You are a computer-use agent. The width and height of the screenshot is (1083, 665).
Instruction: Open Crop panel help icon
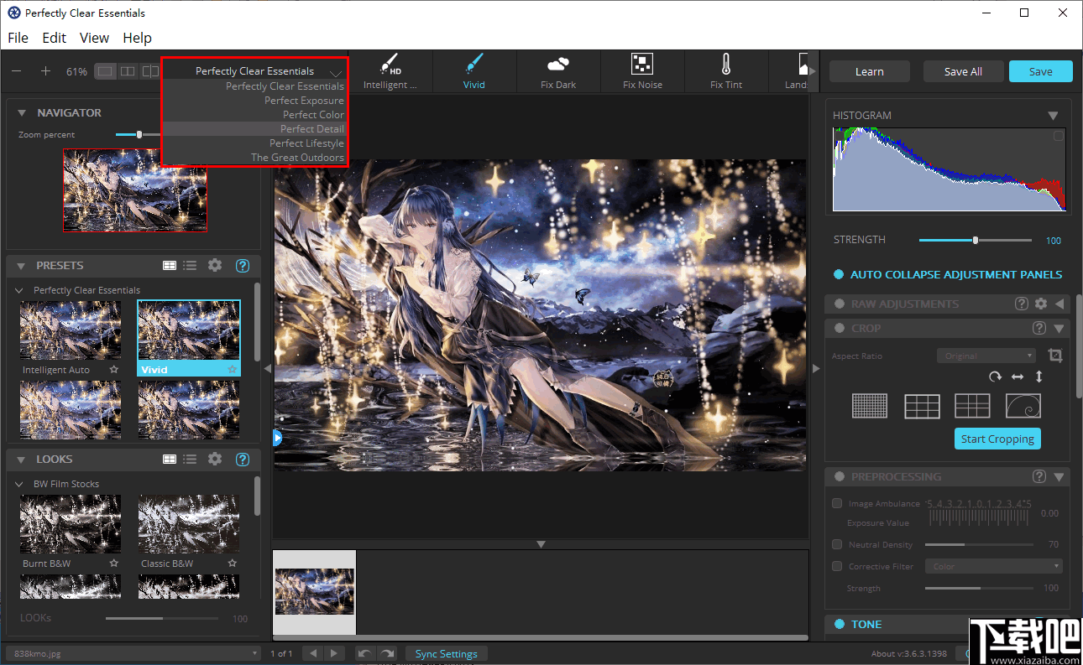click(x=1039, y=328)
